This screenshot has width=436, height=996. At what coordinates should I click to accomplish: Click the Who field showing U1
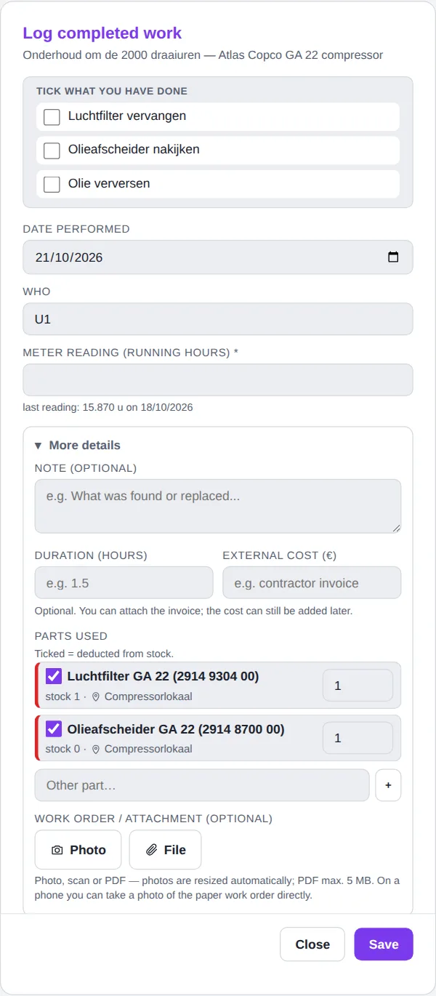(x=218, y=318)
